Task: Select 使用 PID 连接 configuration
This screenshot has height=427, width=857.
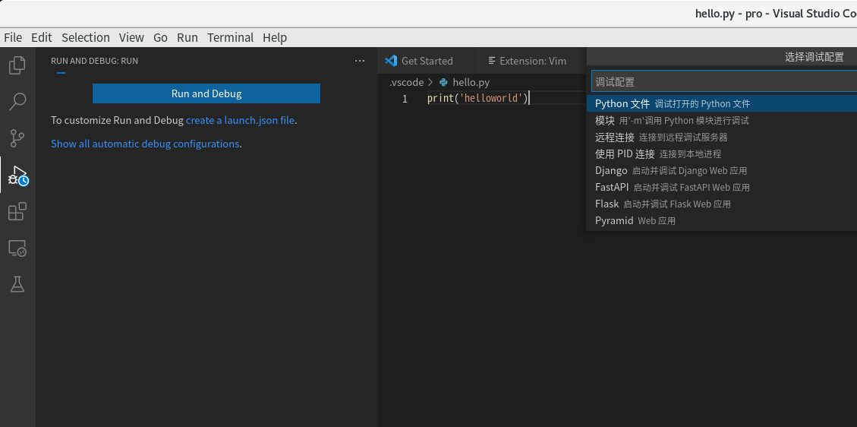Action: click(x=721, y=153)
